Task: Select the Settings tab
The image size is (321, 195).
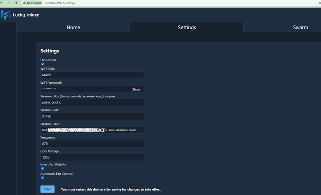Action: coord(187,27)
